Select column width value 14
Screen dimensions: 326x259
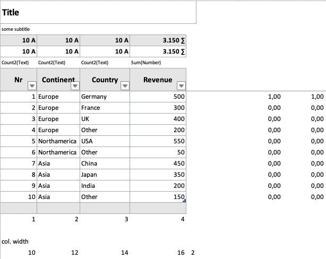(125, 253)
